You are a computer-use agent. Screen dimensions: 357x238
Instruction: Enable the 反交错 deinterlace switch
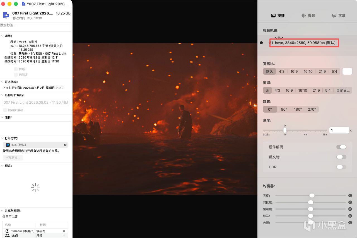pyautogui.click(x=341, y=157)
